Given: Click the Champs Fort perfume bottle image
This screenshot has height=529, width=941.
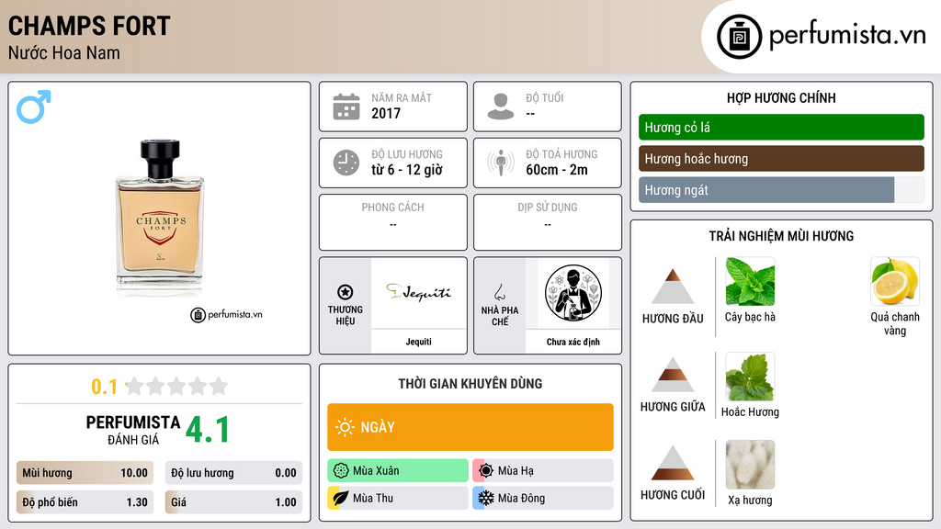Looking at the screenshot, I should (x=160, y=219).
